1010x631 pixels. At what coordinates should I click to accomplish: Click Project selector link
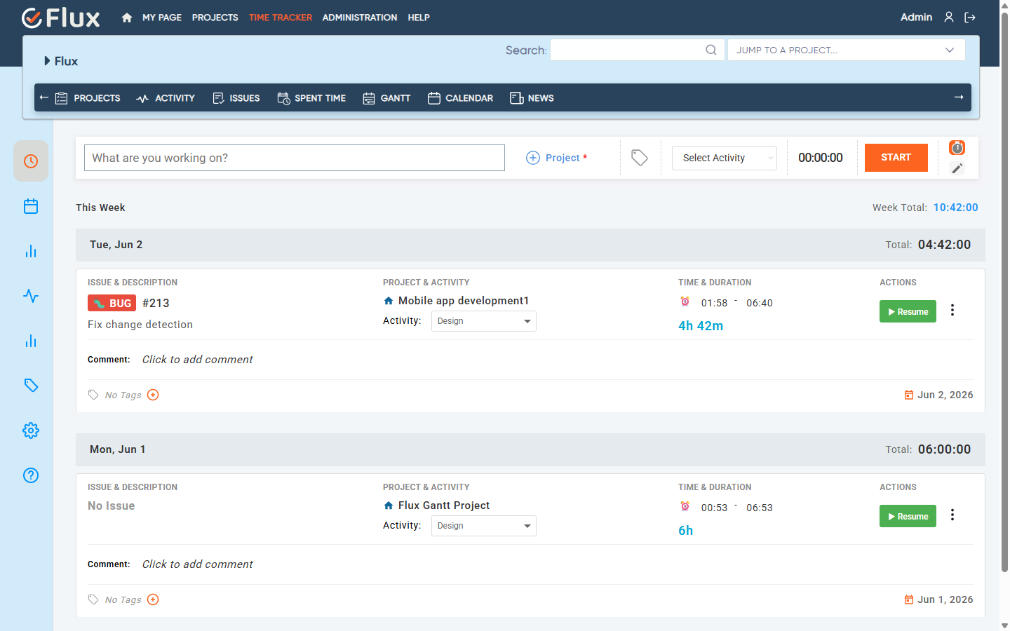pyautogui.click(x=557, y=158)
